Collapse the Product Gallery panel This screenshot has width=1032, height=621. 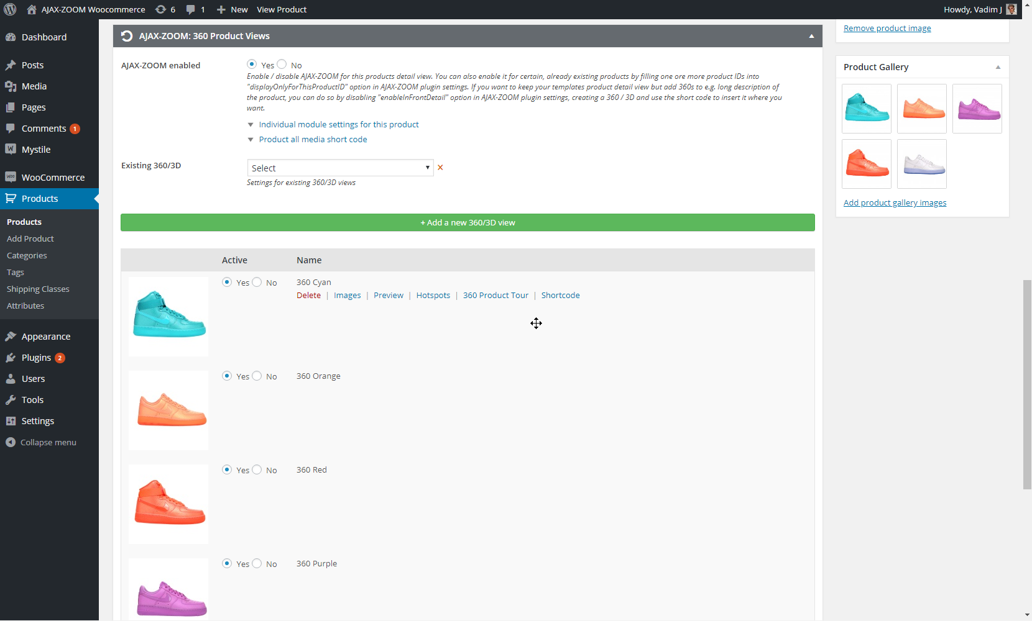(x=998, y=67)
